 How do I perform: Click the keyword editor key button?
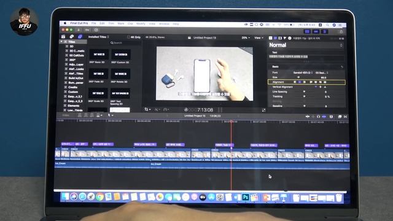(87, 30)
